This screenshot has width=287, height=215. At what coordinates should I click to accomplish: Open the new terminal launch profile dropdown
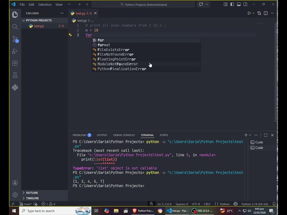click(x=250, y=135)
